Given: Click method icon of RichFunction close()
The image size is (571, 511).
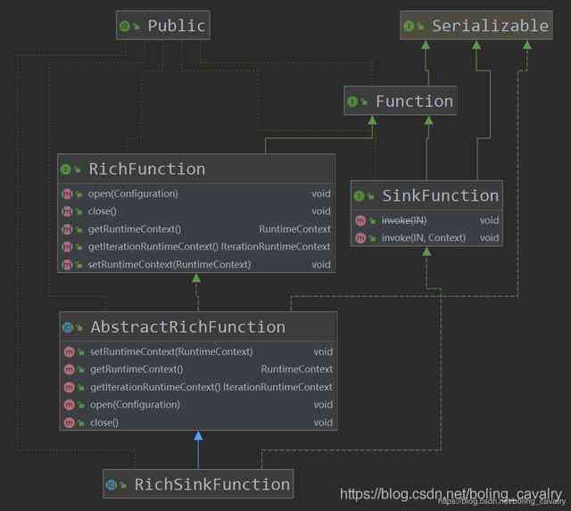Looking at the screenshot, I should pos(67,211).
